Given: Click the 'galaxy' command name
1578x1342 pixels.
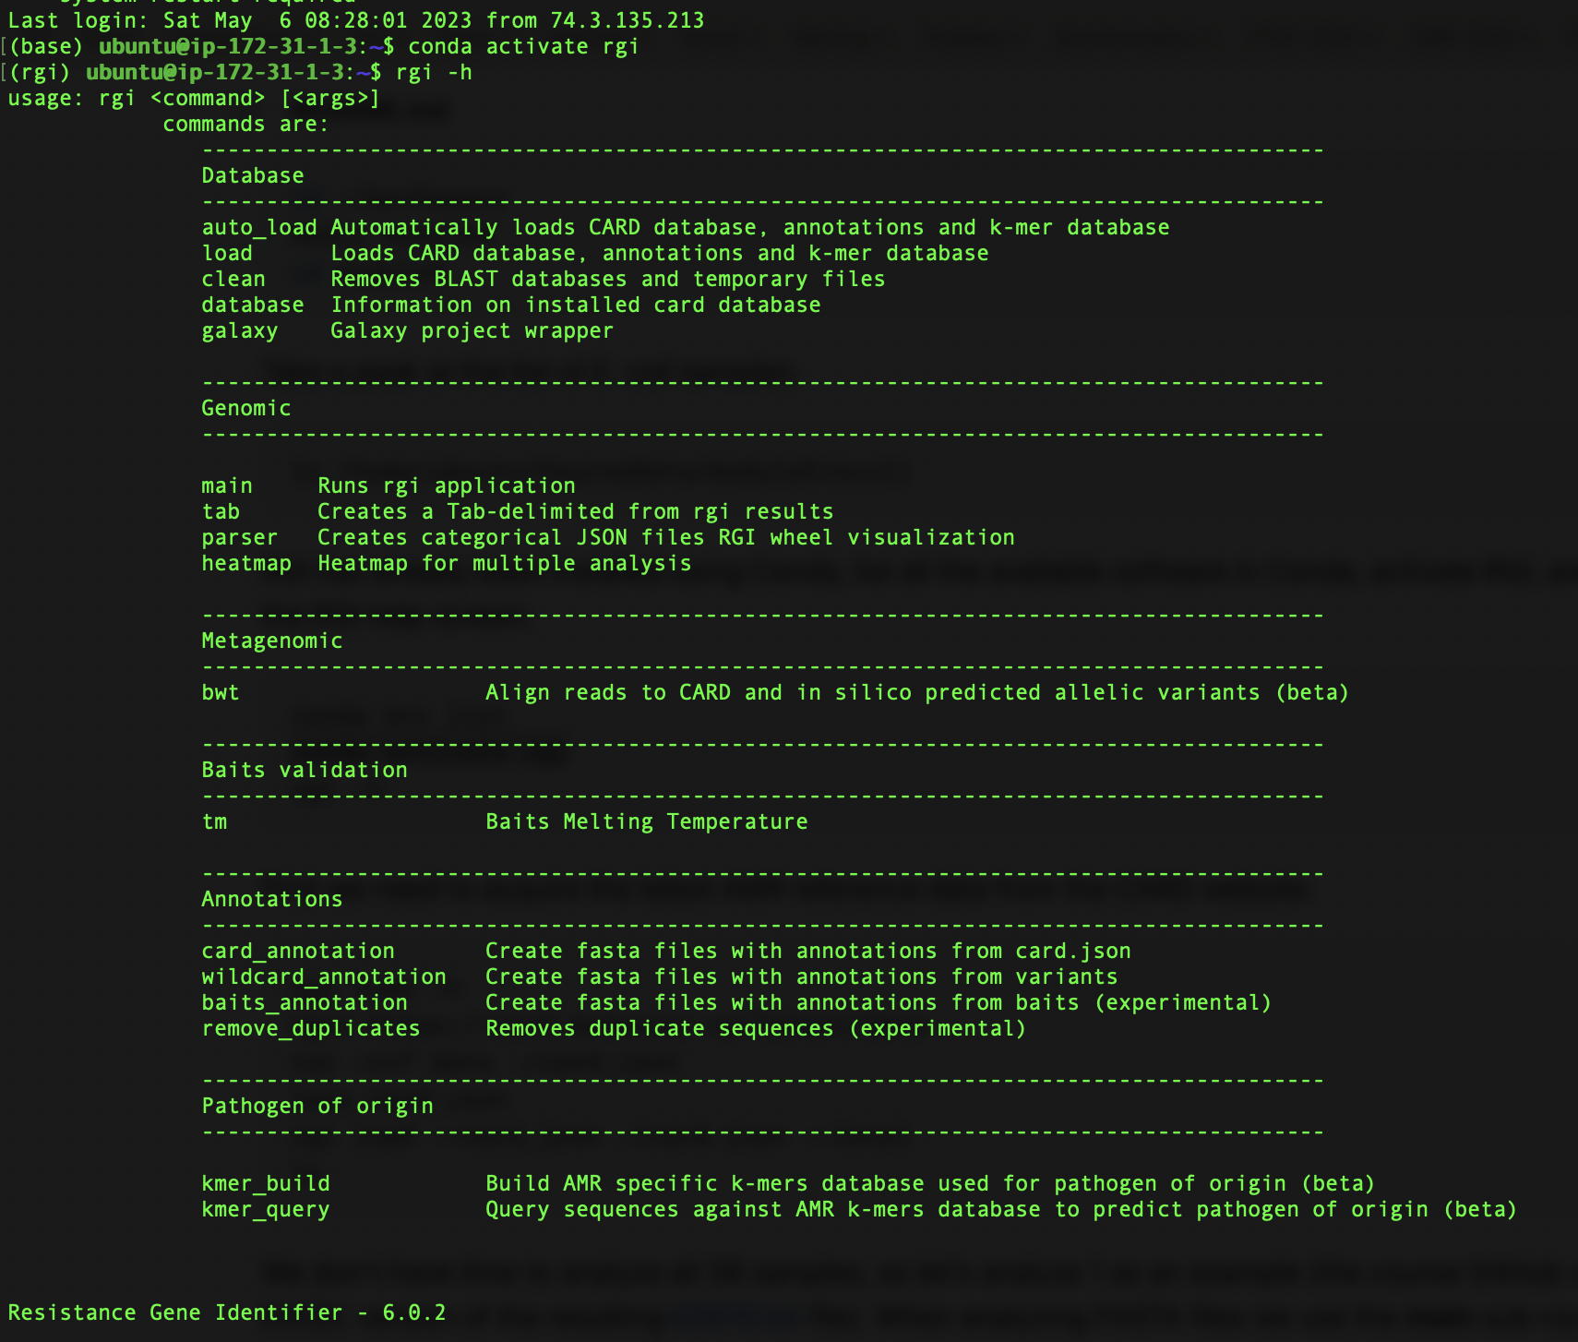Looking at the screenshot, I should [x=240, y=330].
